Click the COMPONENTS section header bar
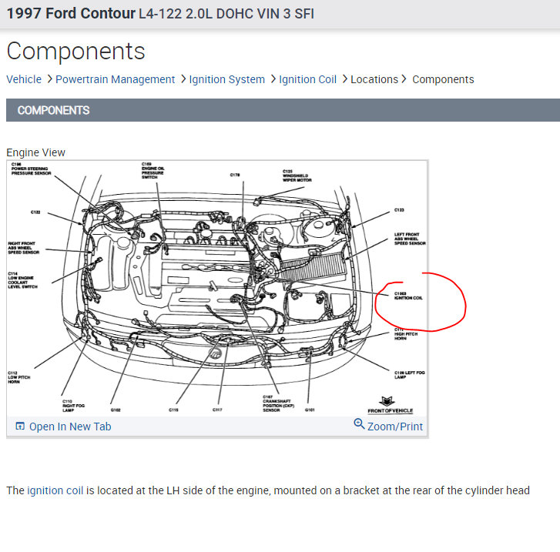560x552 pixels. coord(283,110)
